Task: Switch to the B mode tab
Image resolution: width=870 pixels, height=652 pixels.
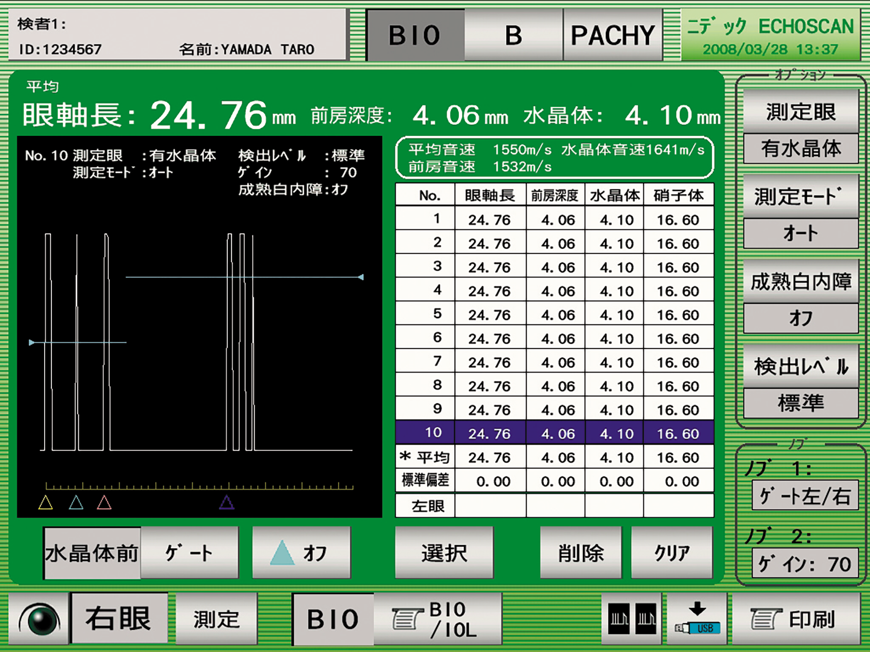Action: (513, 35)
